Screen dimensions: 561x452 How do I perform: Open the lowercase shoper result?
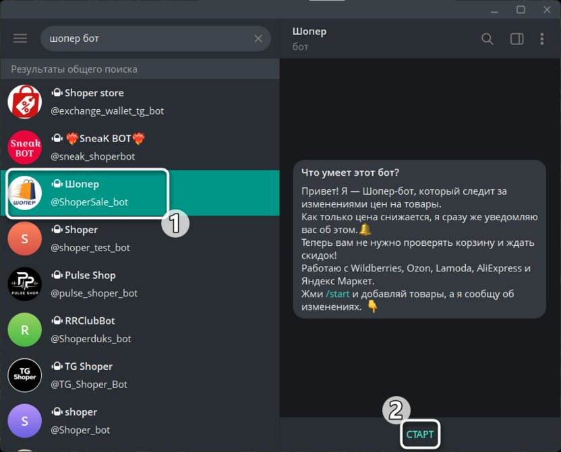[x=140, y=421]
